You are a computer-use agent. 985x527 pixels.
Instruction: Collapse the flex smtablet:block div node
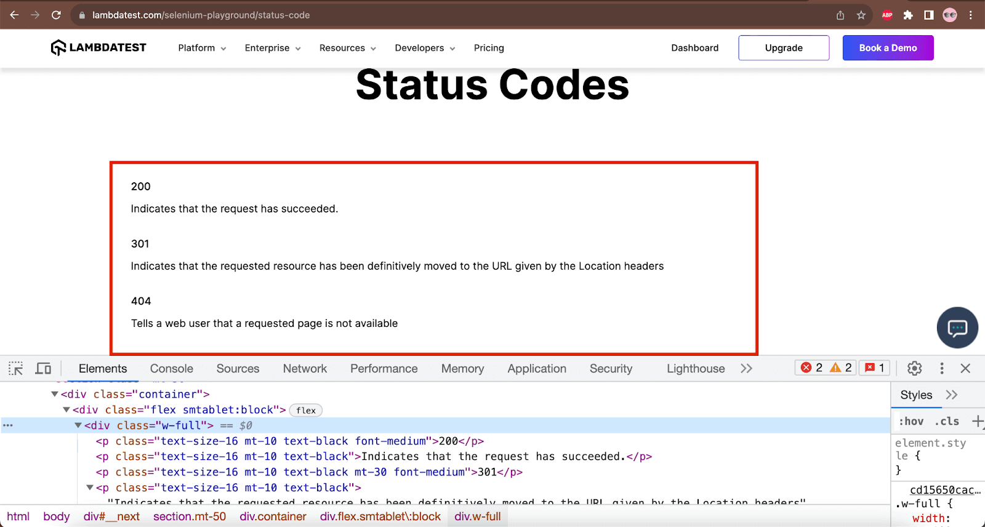[x=66, y=409]
